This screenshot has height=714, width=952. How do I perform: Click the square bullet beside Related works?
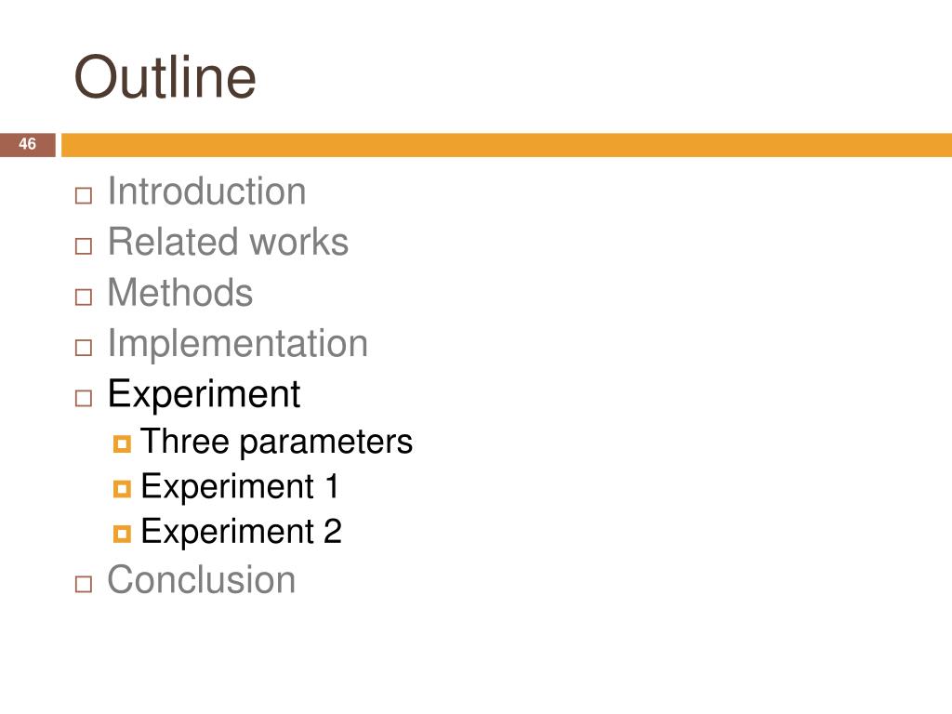[83, 245]
